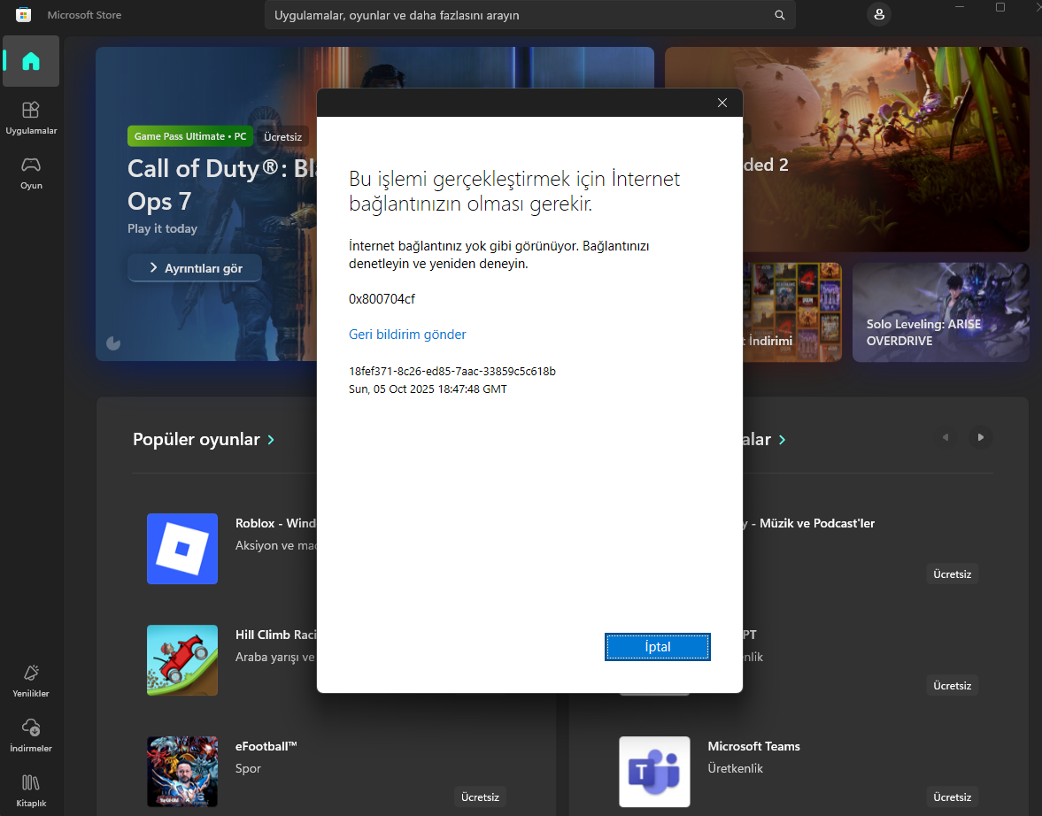The height and width of the screenshot is (816, 1042).
Task: Open the Home tab in sidebar
Action: (31, 61)
